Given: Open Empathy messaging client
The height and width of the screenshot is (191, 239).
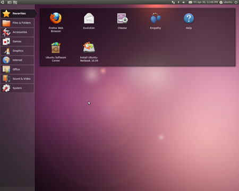Looking at the screenshot, I should [x=156, y=21].
